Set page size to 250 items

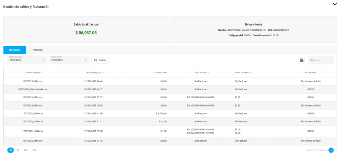(26, 150)
